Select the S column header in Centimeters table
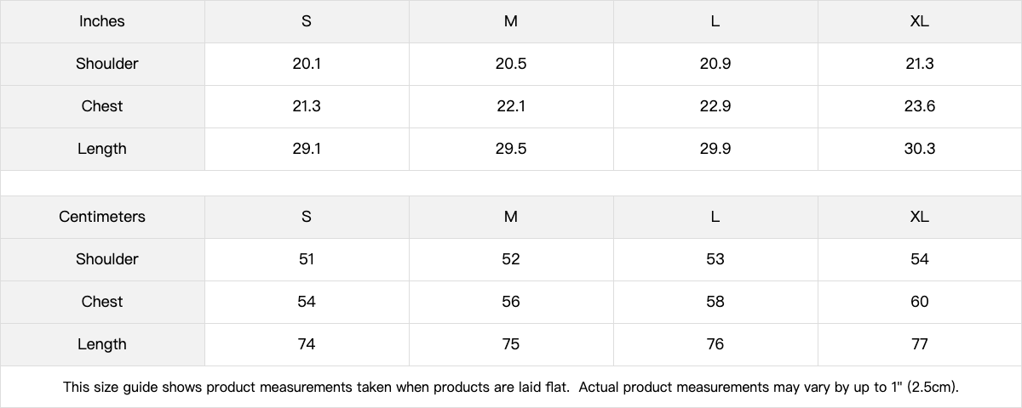1022x408 pixels. pyautogui.click(x=307, y=217)
